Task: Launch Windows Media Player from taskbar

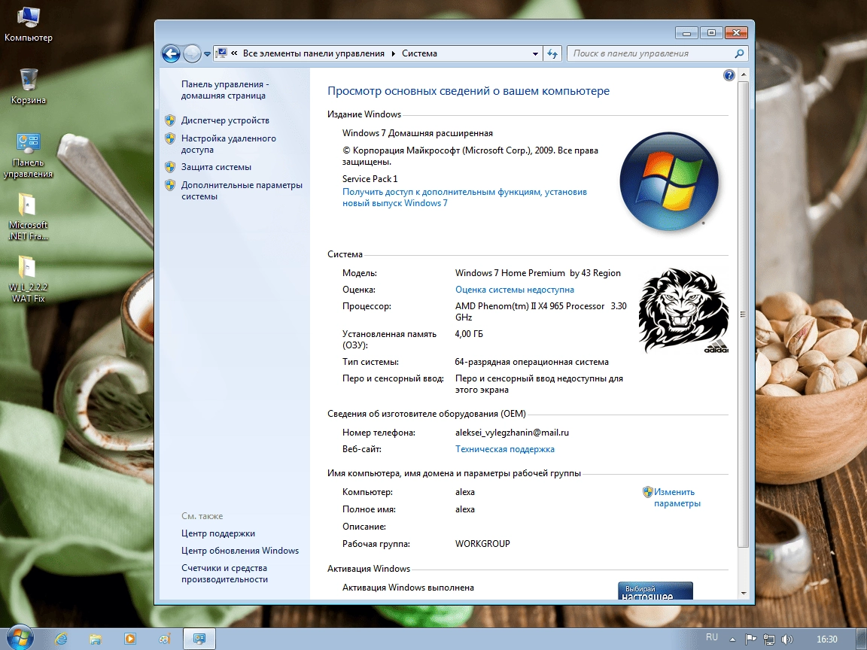Action: click(x=130, y=639)
